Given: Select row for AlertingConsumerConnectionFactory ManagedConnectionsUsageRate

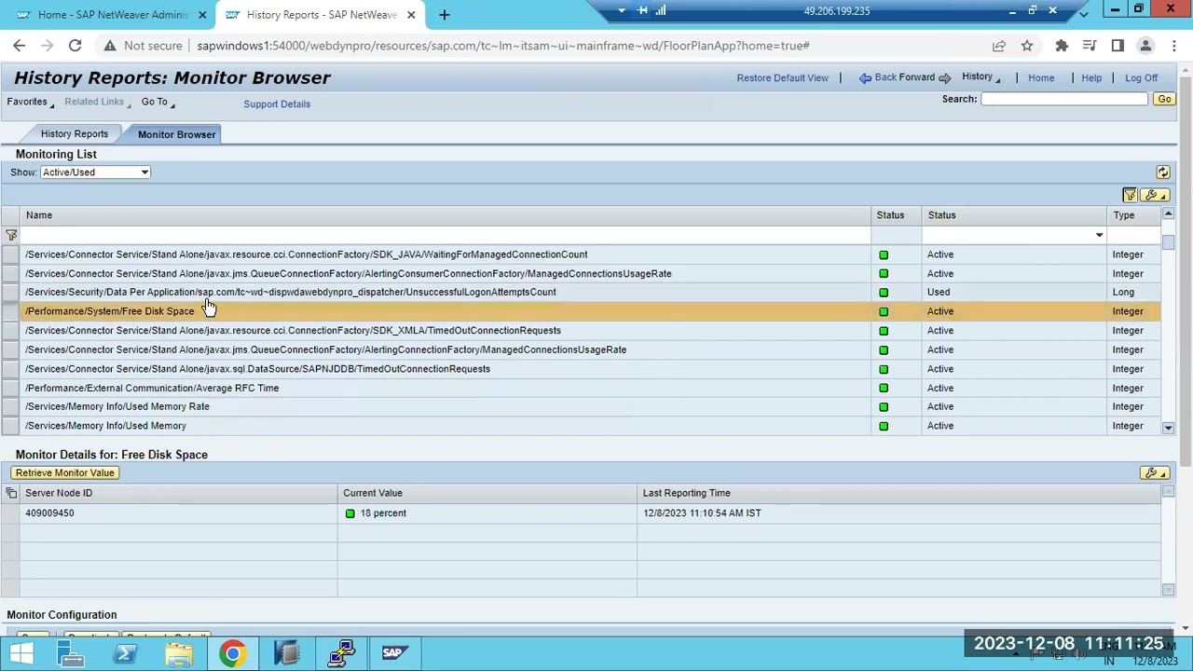Looking at the screenshot, I should coord(9,274).
